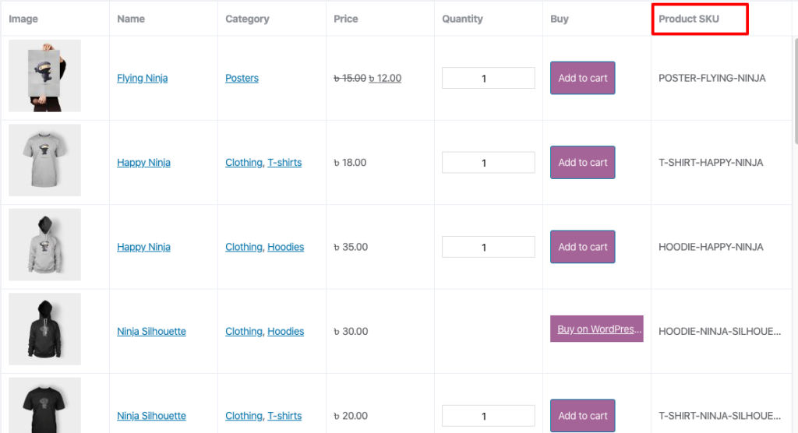The image size is (798, 433).
Task: Add the ৳18.00 Happy Ninja to cart
Action: click(582, 162)
